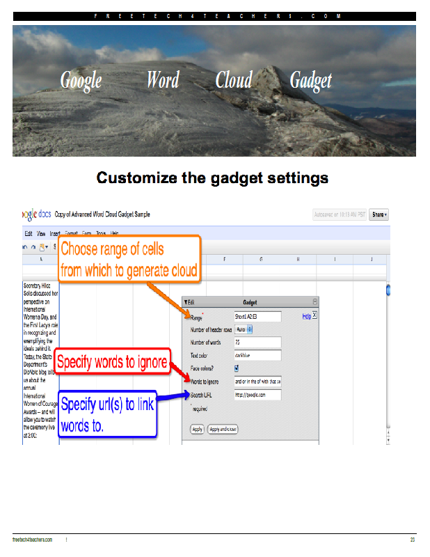Open the Insert menu

[x=55, y=234]
